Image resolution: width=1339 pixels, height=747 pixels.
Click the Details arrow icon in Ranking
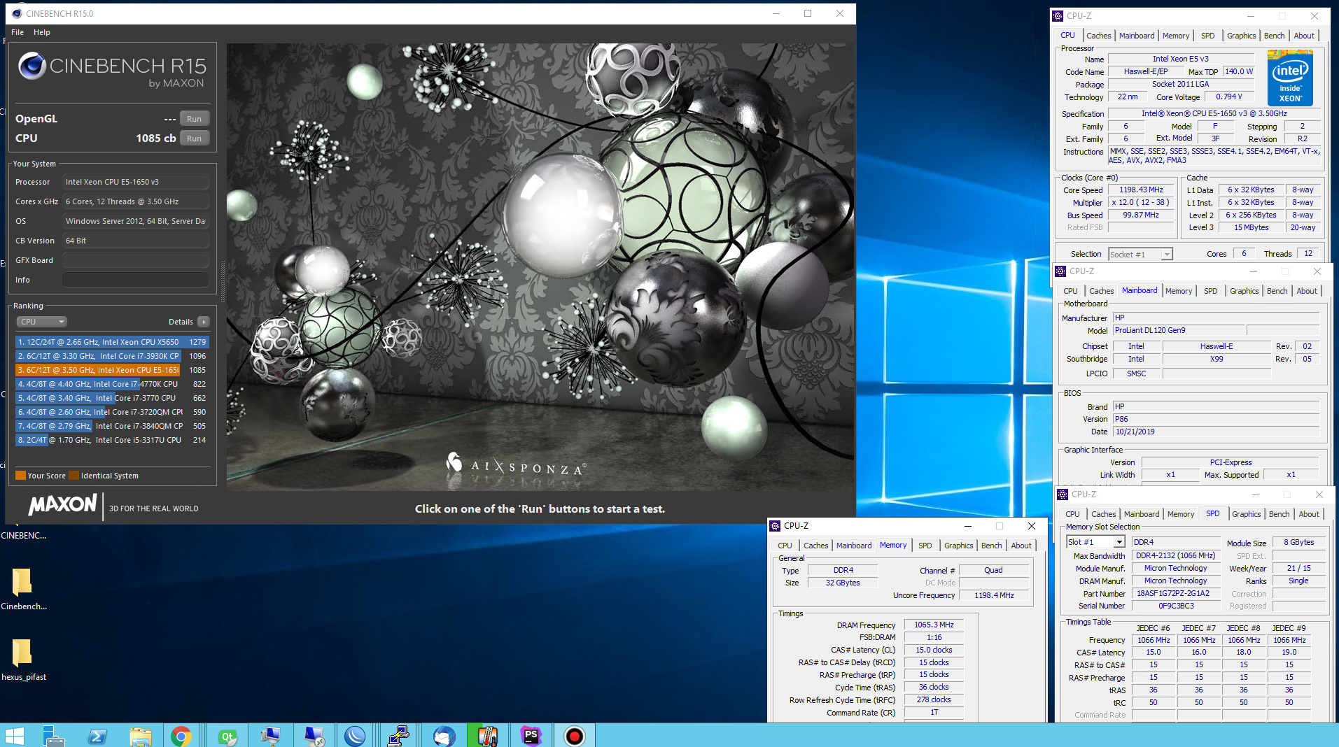pos(203,322)
